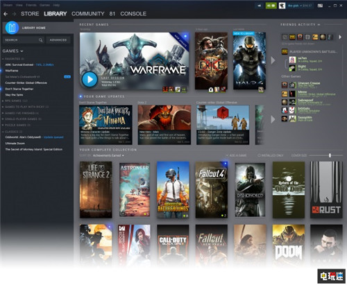Open LIBRARY HOME label
This screenshot has width=347, height=285.
point(34,28)
